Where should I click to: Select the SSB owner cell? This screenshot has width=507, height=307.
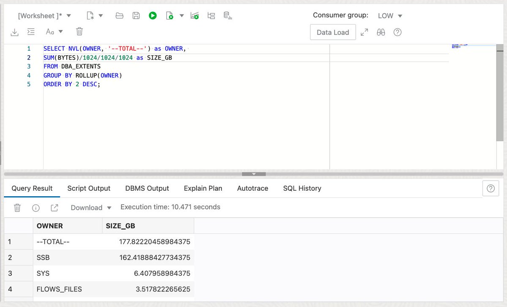(x=68, y=258)
